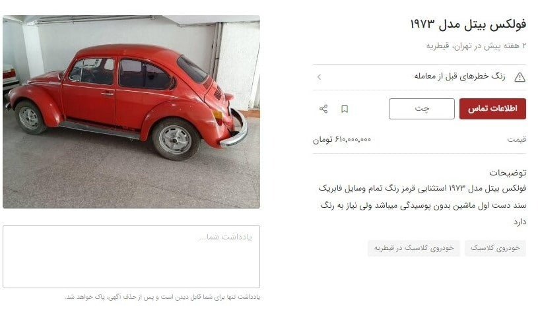Click the red 'اطلاعات تماس' contact button
The height and width of the screenshot is (310, 538).
pos(492,109)
